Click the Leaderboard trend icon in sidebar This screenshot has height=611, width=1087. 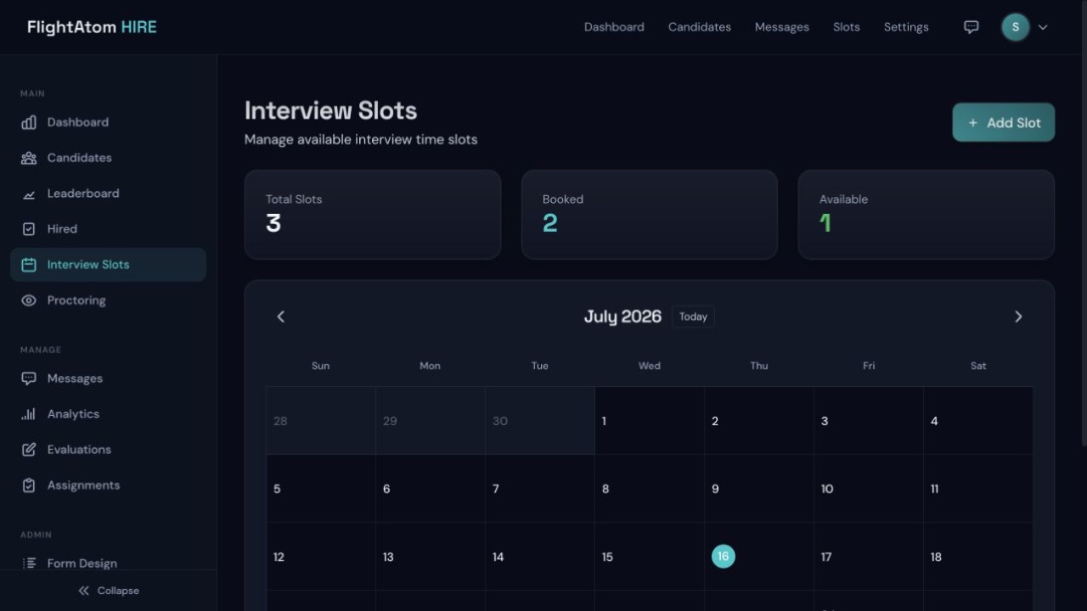point(29,193)
